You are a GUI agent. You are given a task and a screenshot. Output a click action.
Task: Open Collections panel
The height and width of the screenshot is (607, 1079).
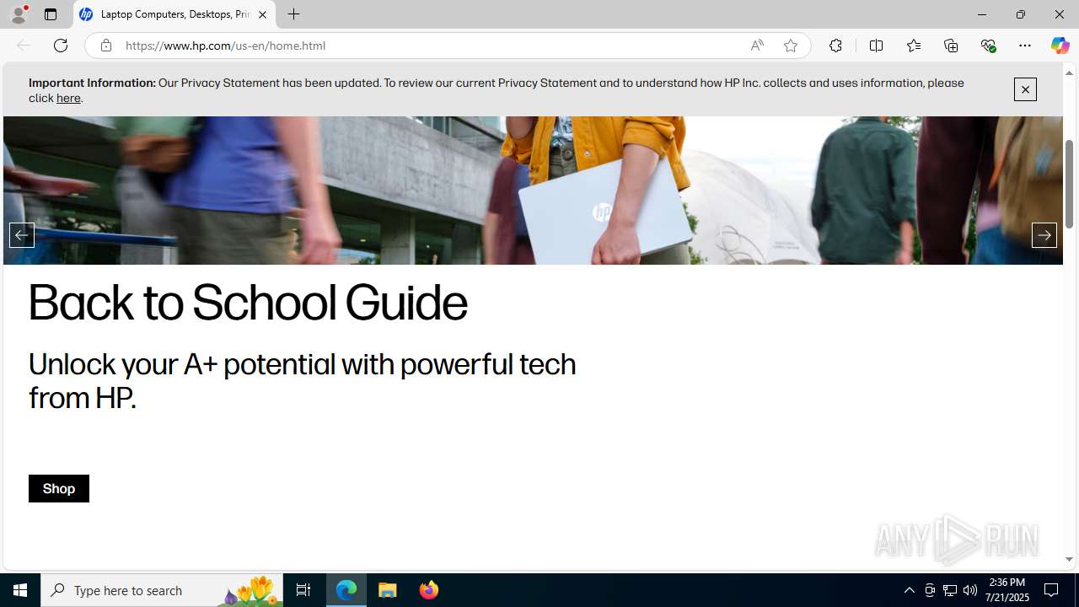[951, 46]
